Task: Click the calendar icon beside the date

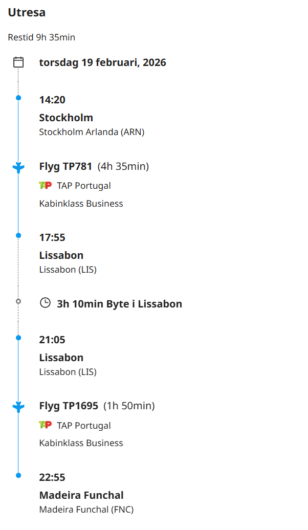Action: point(18,62)
